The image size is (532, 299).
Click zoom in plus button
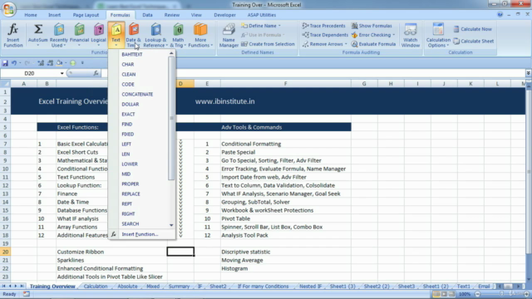coord(526,294)
